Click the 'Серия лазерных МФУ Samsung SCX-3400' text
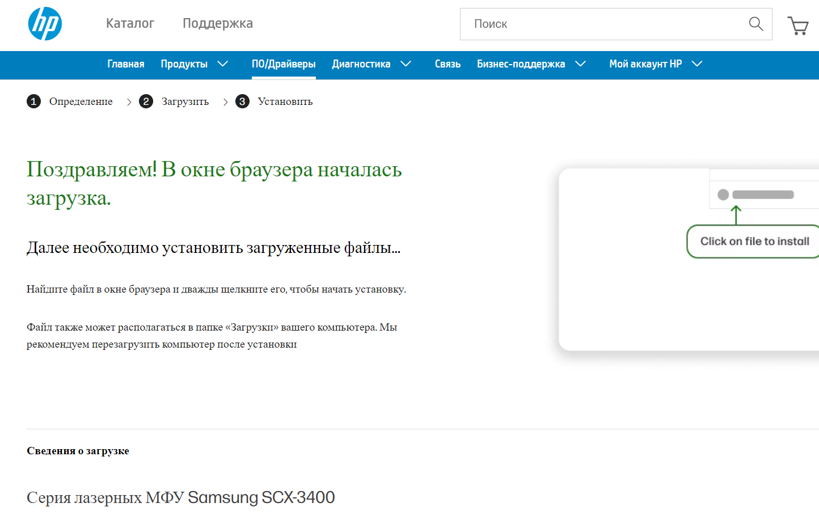 [180, 497]
